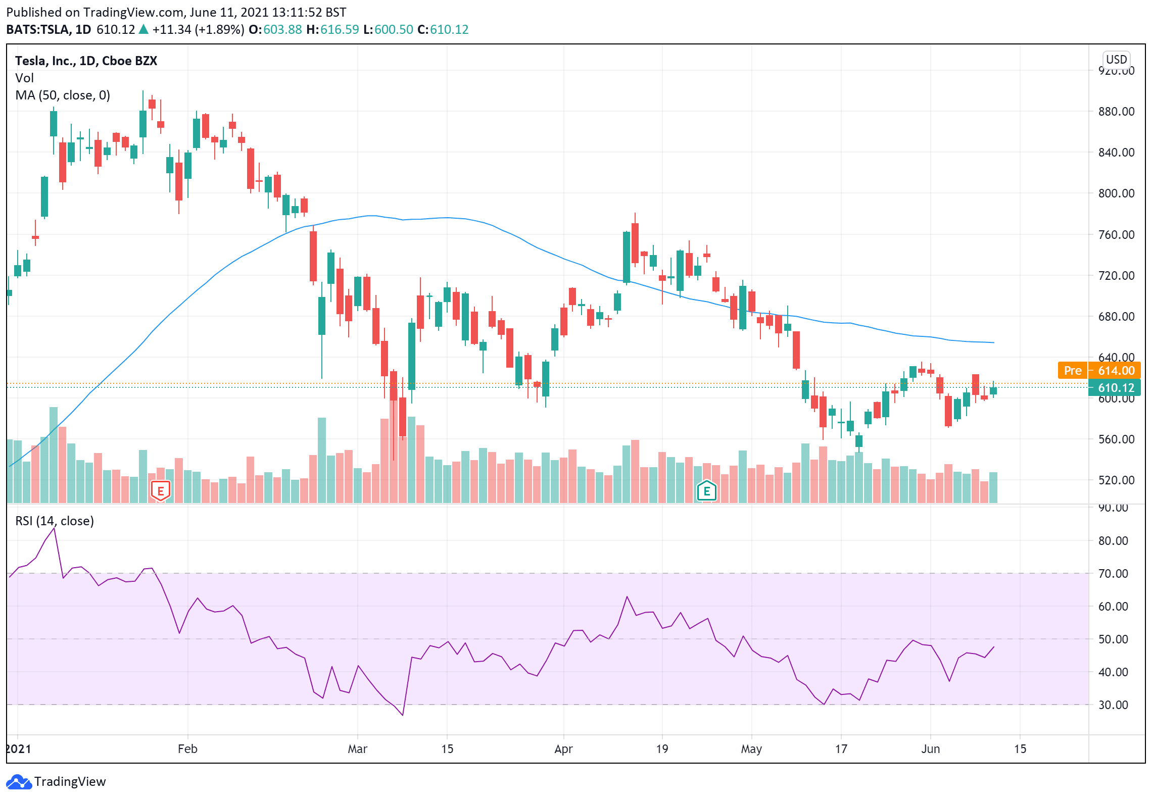
Task: Click the 614.00 pre-market price tag
Action: click(1116, 370)
